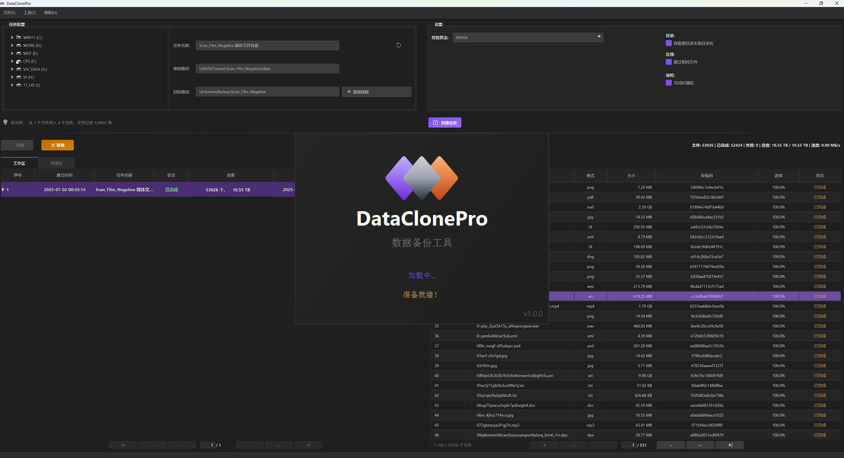The width and height of the screenshot is (844, 458).
Task: Go to first page of task list
Action: tap(123, 445)
